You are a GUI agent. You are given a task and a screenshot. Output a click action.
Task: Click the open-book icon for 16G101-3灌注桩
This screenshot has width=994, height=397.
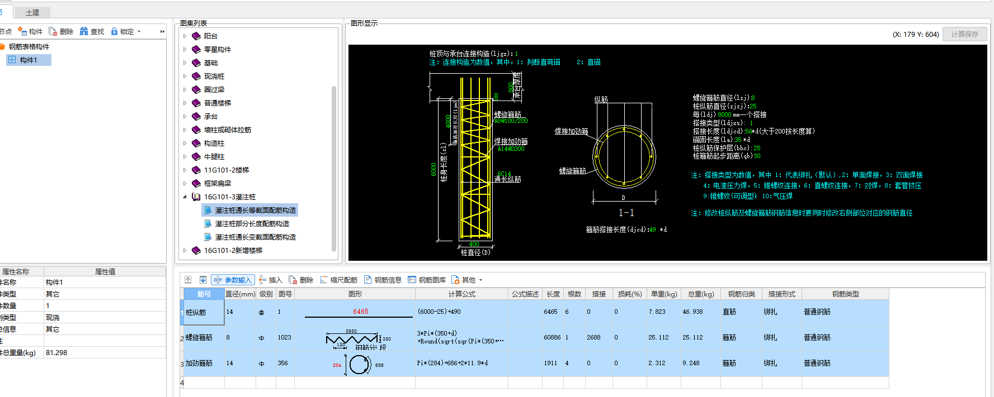pyautogui.click(x=196, y=197)
